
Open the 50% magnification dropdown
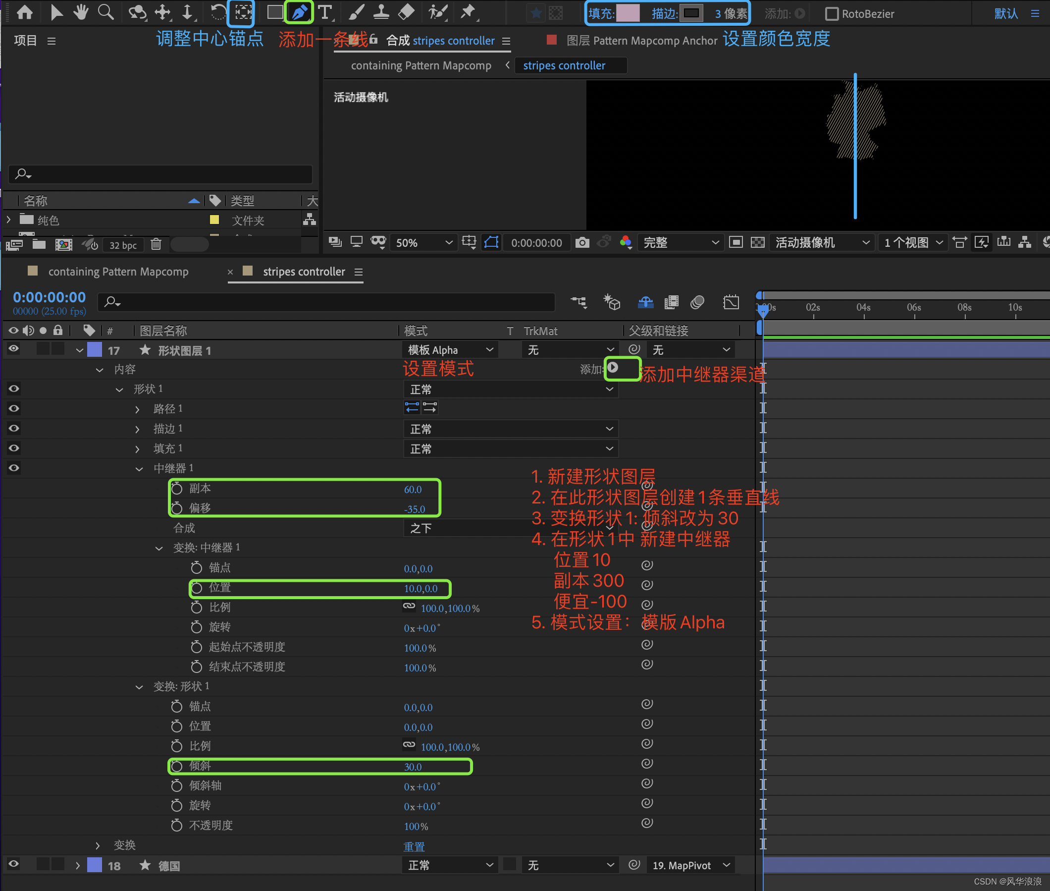423,242
